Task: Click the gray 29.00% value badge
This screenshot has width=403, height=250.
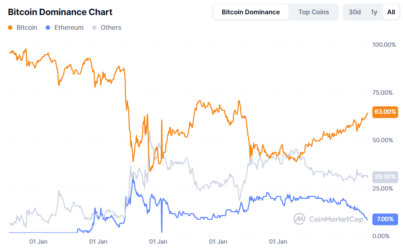Action: (385, 177)
